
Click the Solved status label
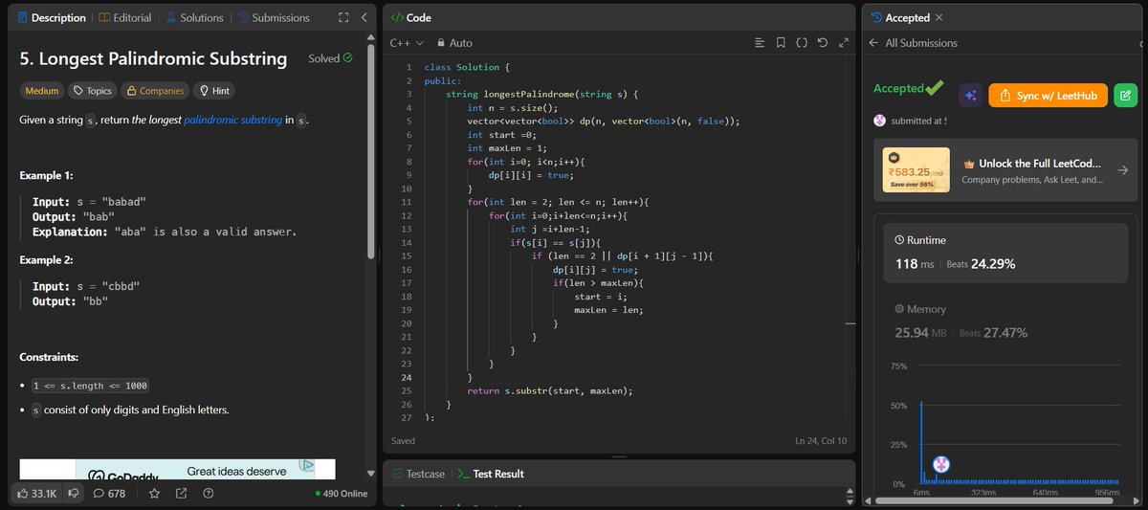coord(330,58)
